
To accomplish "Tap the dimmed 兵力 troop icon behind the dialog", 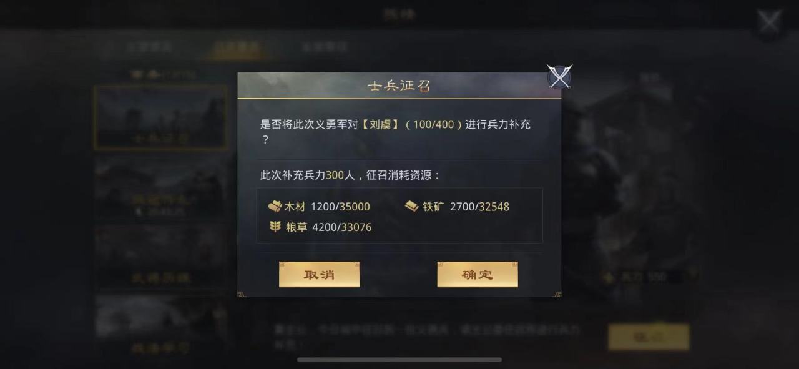I will 609,277.
